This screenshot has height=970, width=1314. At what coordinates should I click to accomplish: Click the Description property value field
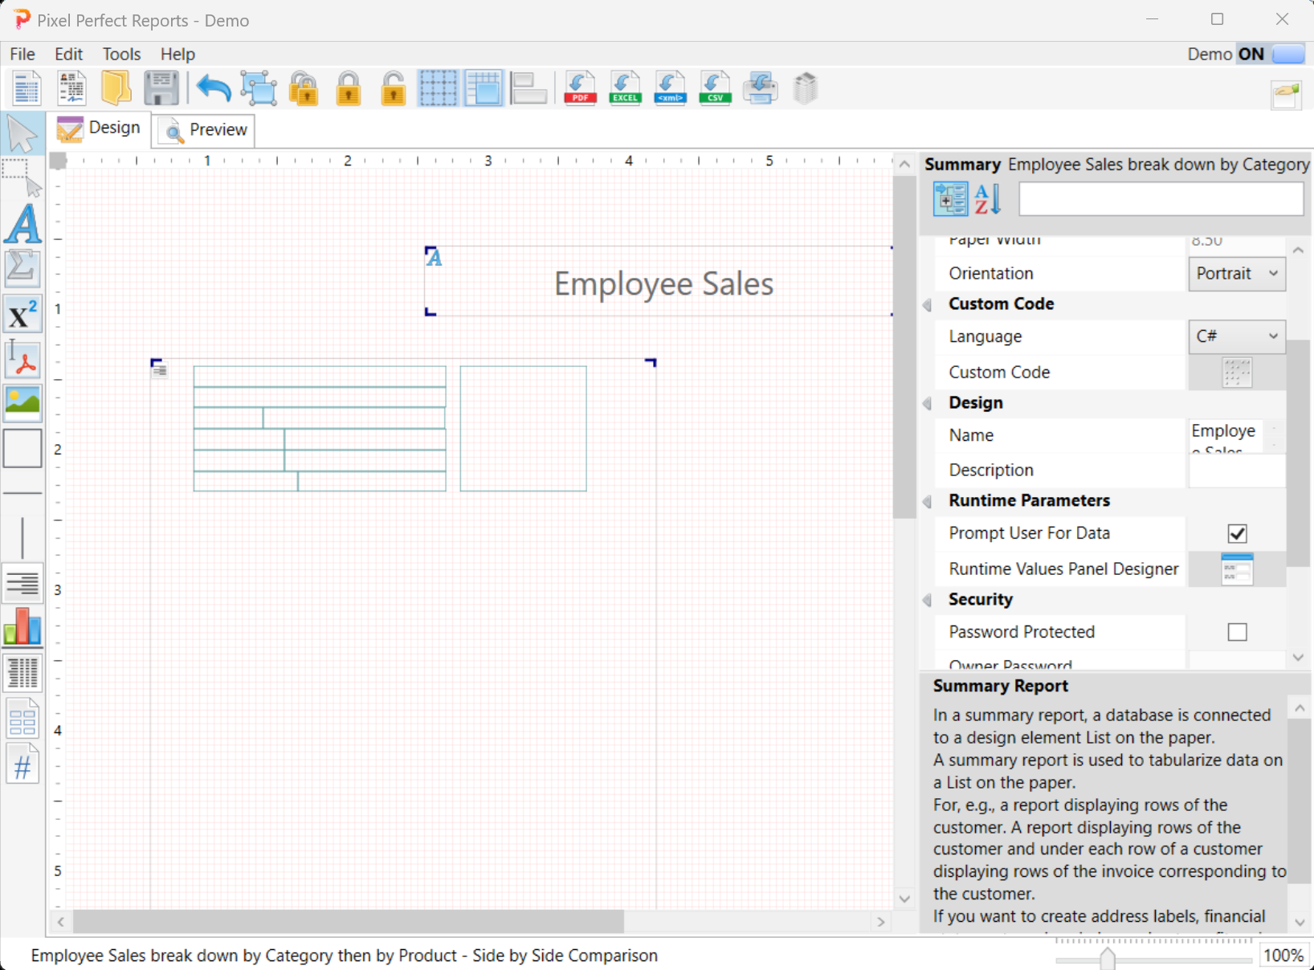1236,470
